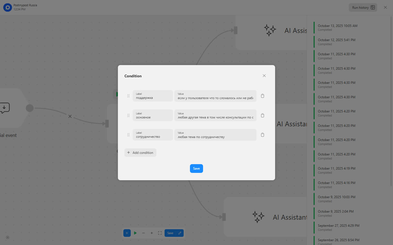Close the Condition dialog

[x=264, y=76]
